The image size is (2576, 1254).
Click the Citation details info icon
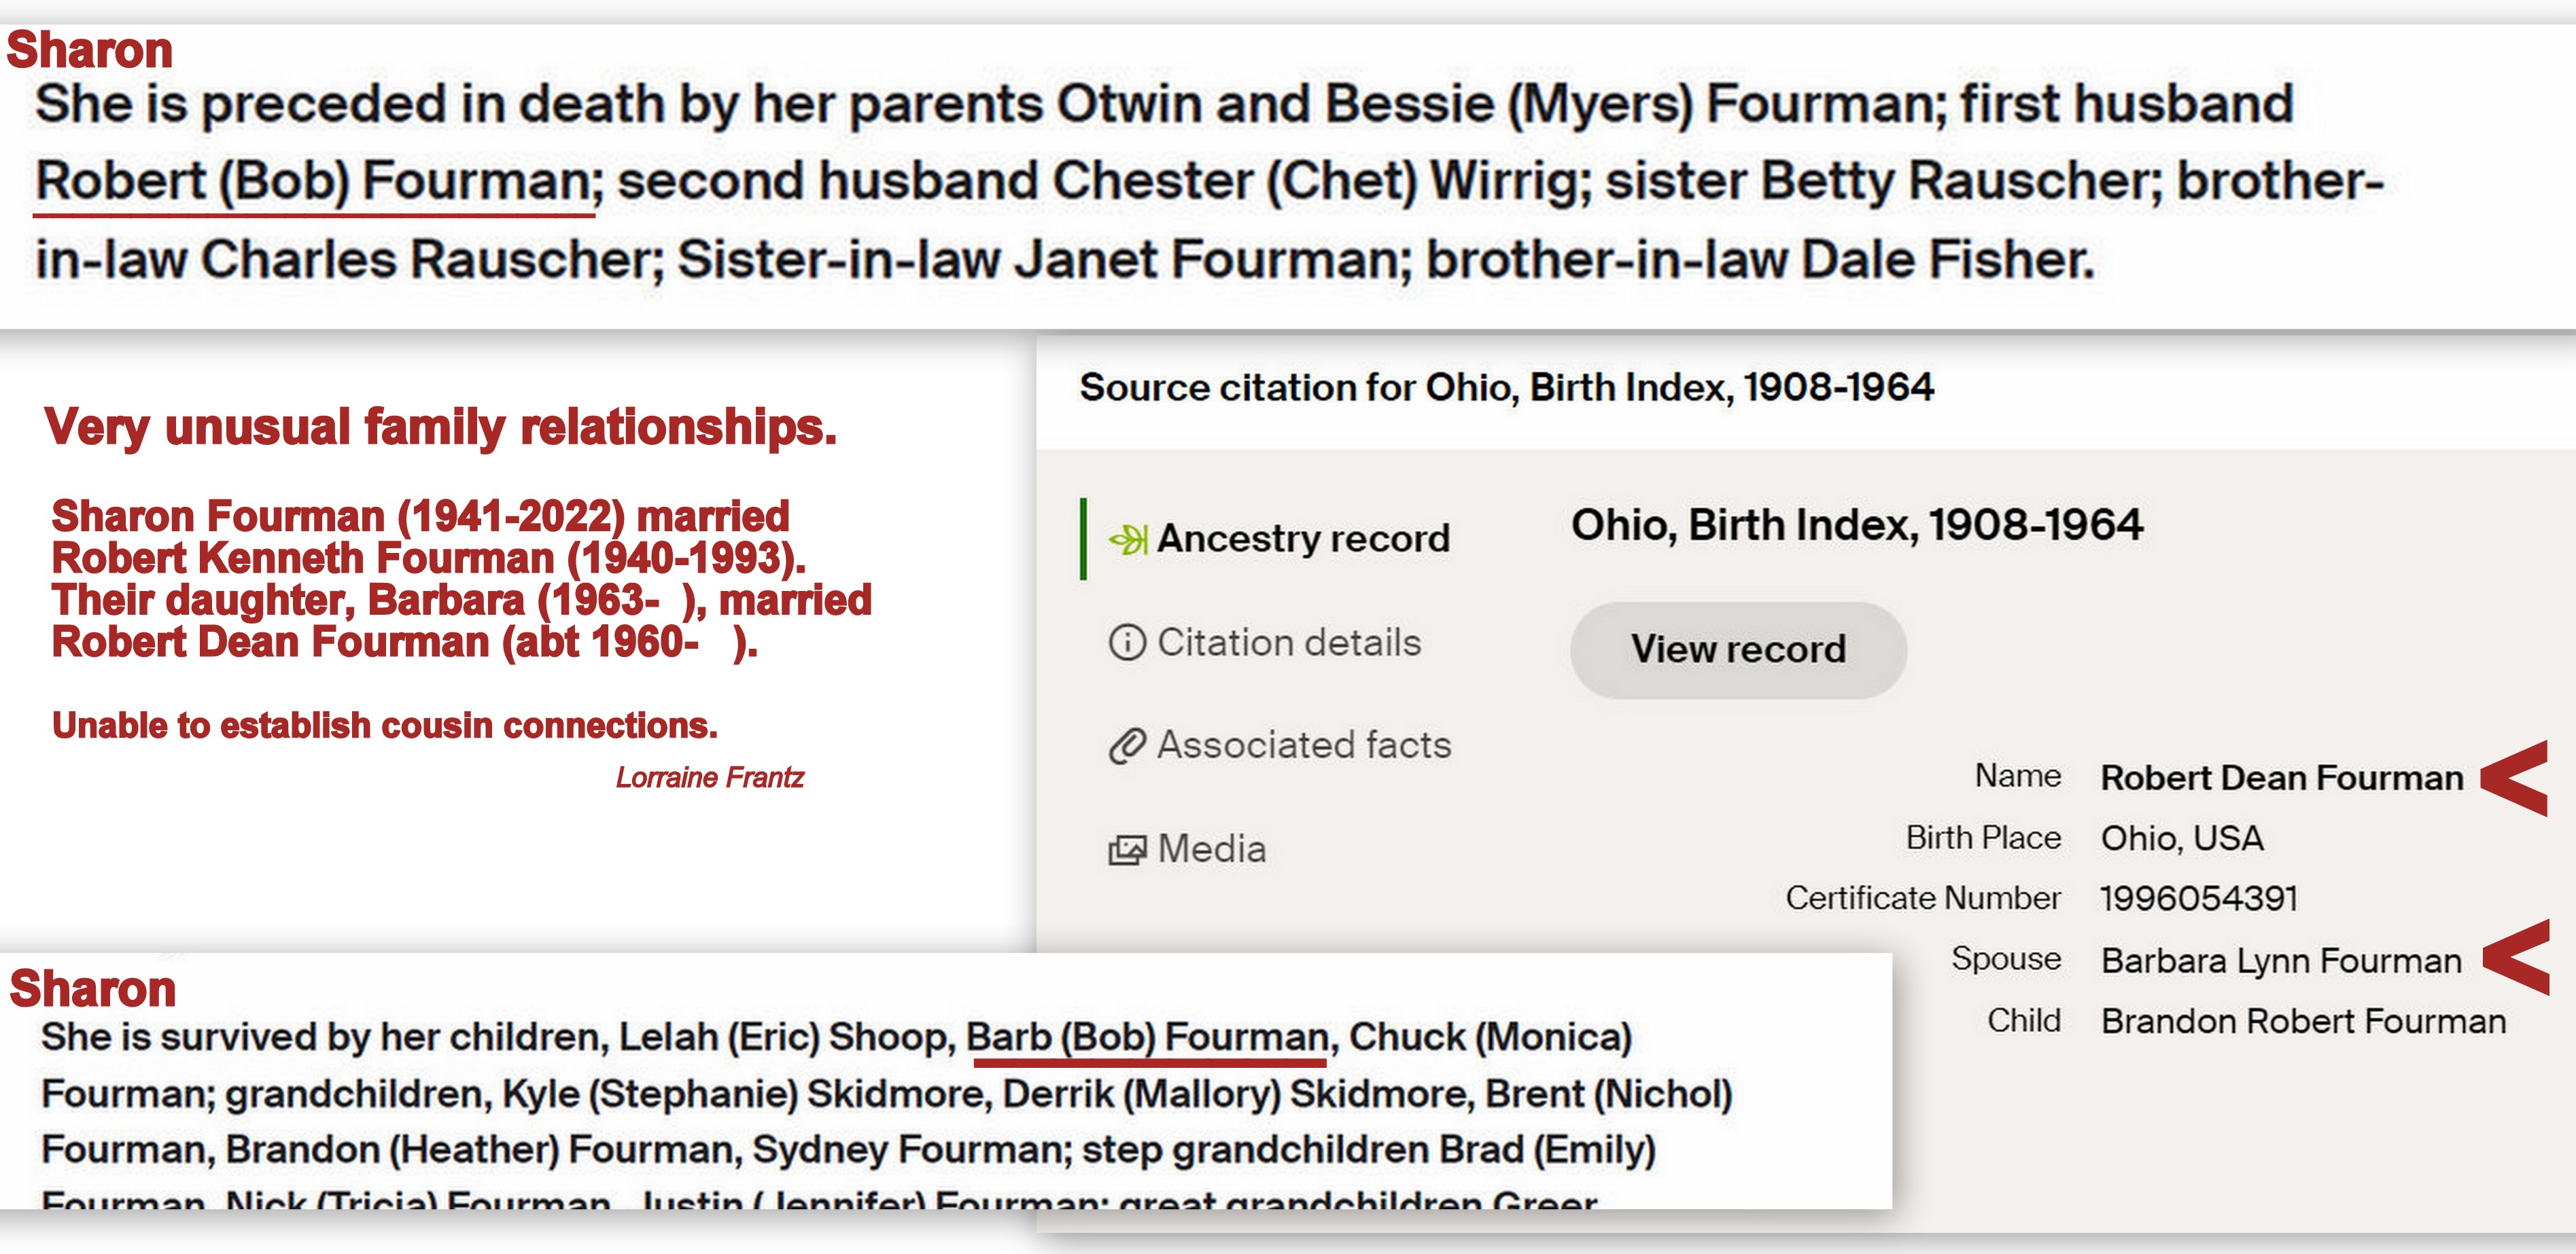tap(1127, 643)
